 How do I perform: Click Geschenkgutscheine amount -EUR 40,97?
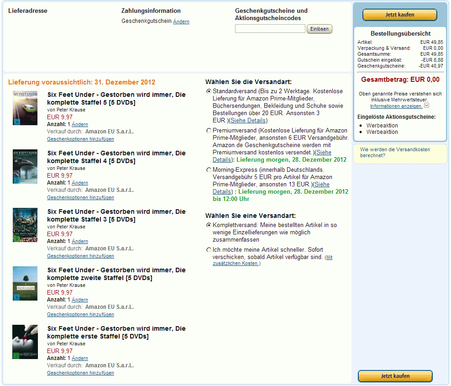(431, 66)
